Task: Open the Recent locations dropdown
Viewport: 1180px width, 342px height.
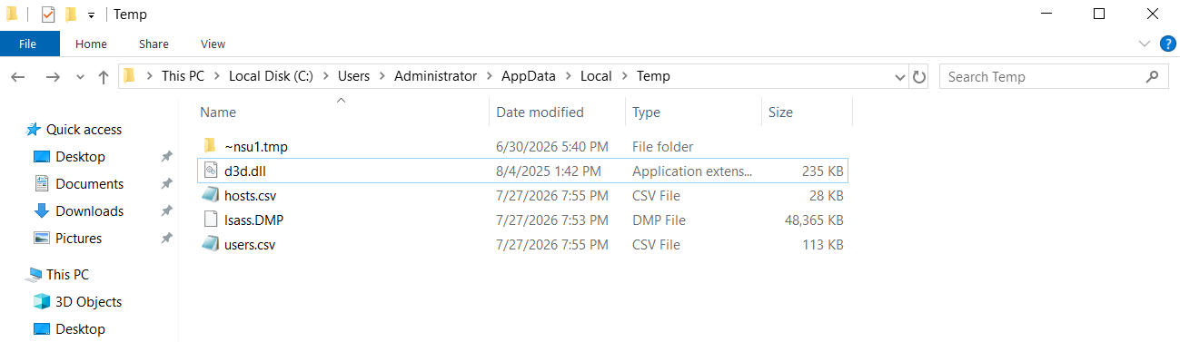Action: point(80,77)
